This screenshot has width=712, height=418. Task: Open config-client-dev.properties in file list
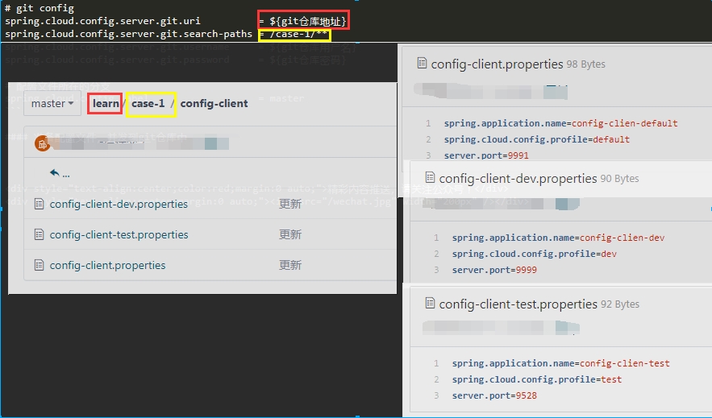coord(119,204)
